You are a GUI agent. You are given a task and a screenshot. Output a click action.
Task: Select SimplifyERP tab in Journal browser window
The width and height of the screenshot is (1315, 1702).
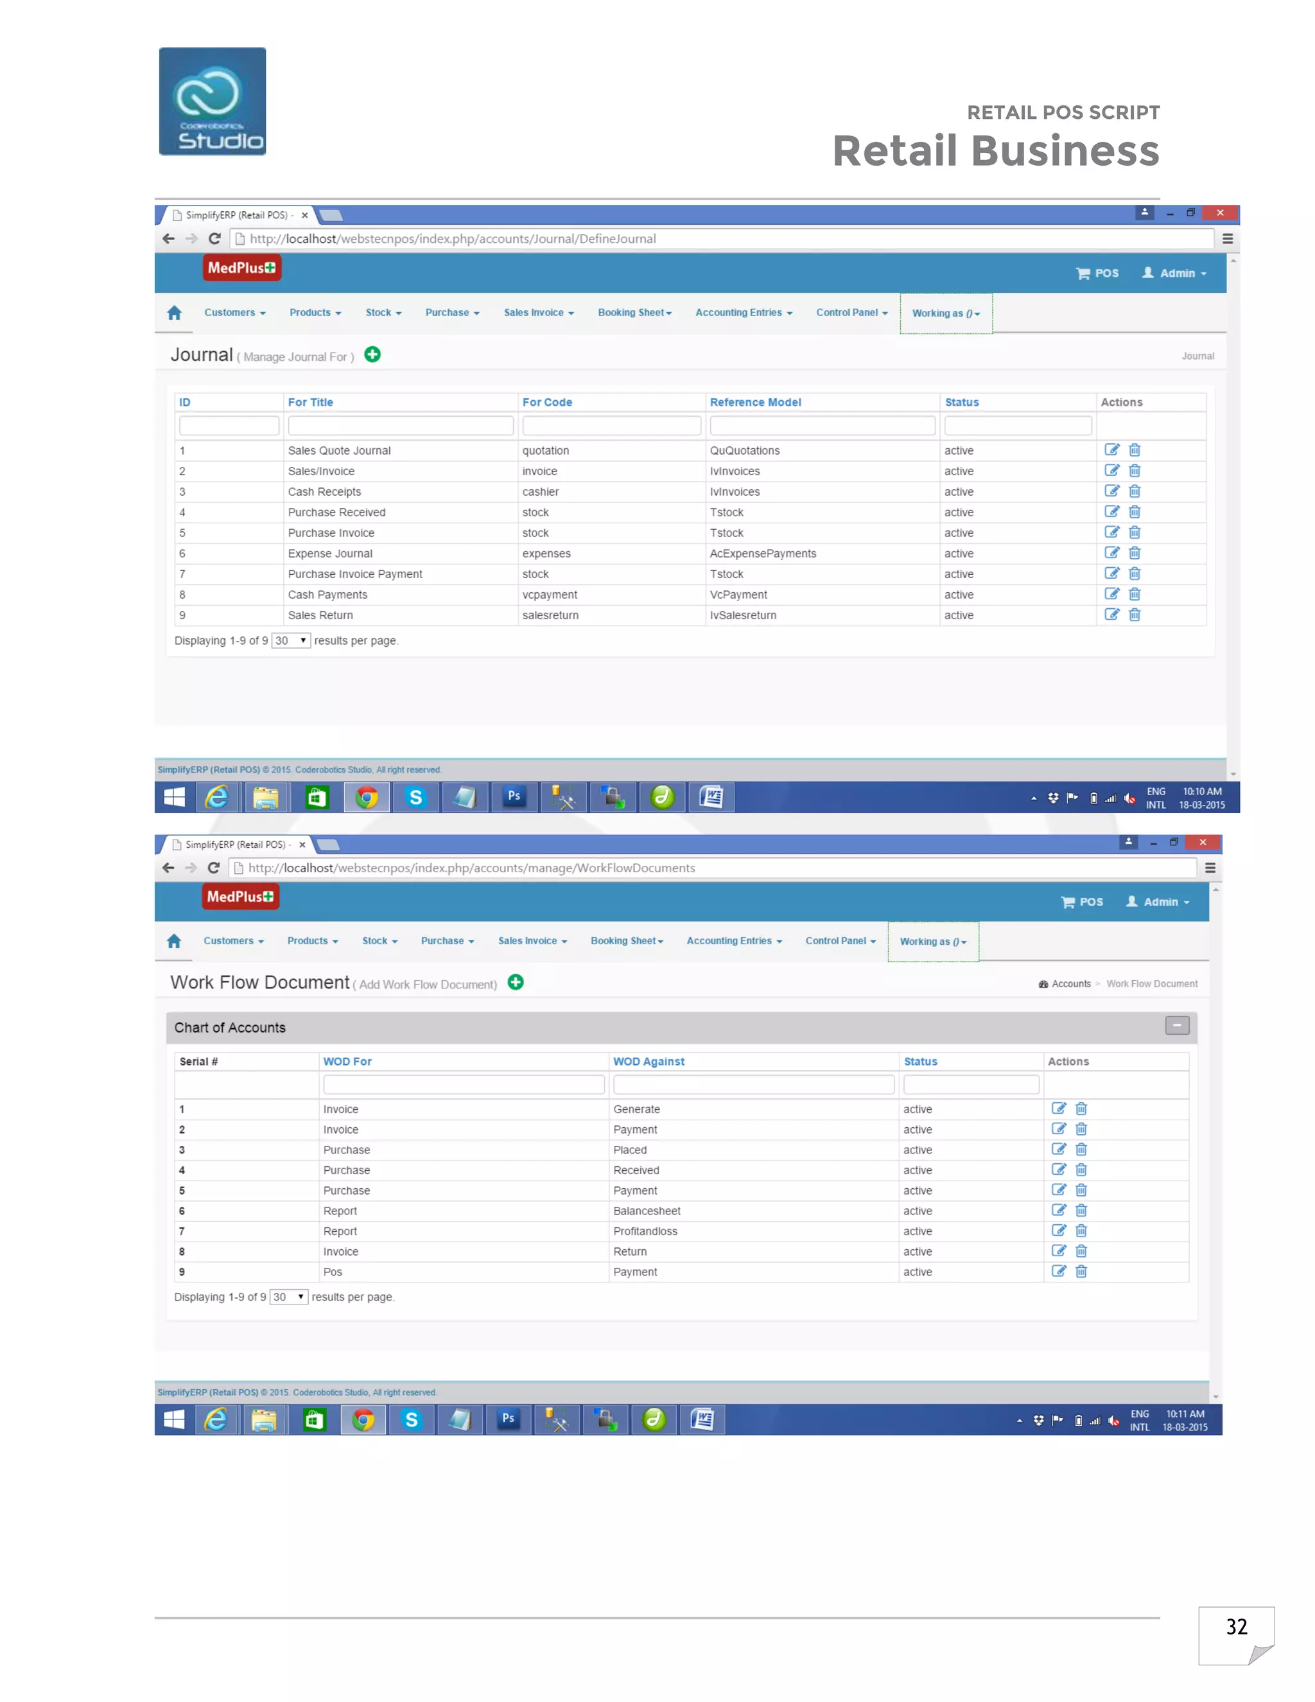(x=236, y=215)
